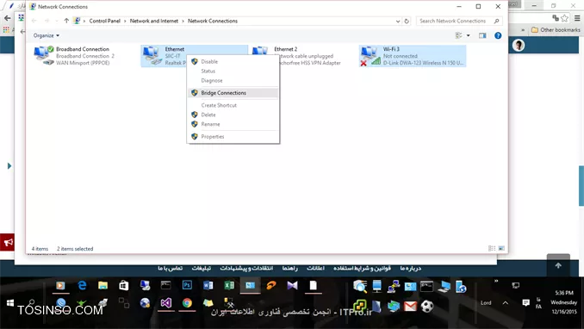This screenshot has height=329, width=584.
Task: Open File Explorer from the taskbar
Action: 103,285
